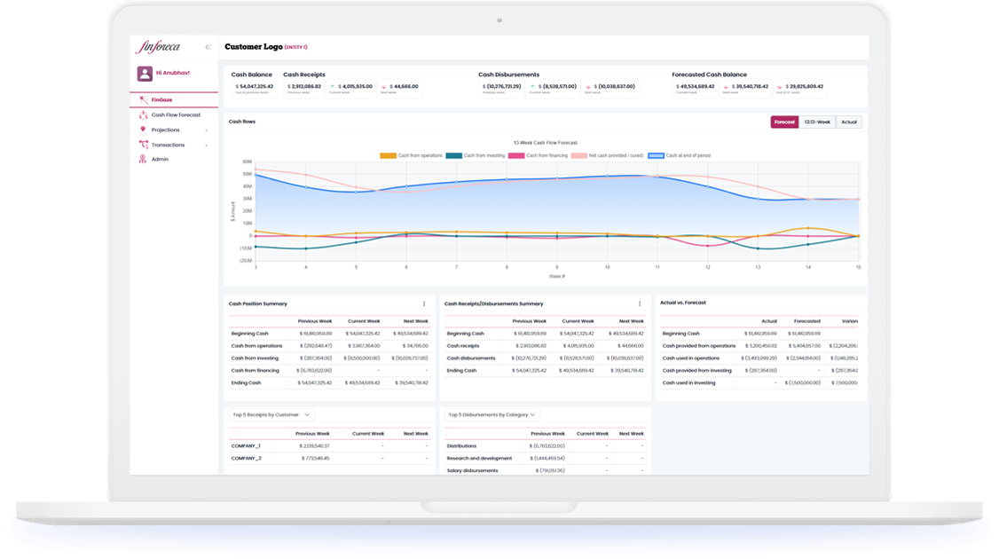Switch chart to 13:13-Week view
Screen dimensions: 999x559
[817, 122]
